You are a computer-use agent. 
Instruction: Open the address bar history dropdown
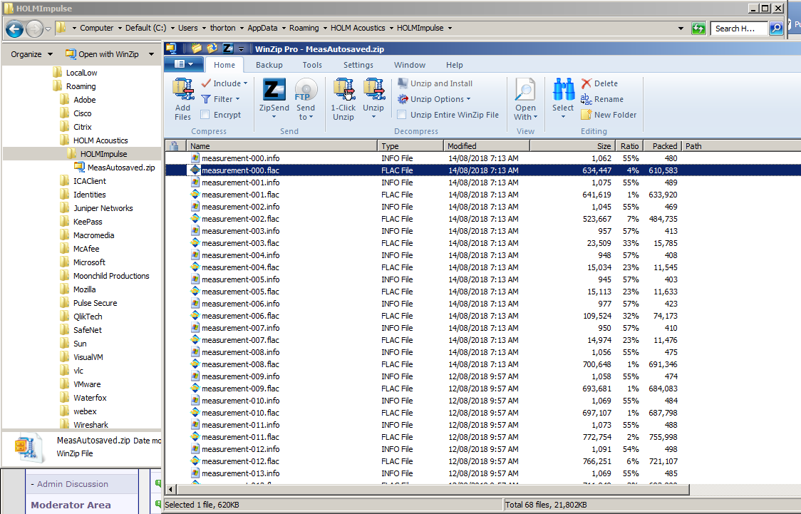(681, 29)
